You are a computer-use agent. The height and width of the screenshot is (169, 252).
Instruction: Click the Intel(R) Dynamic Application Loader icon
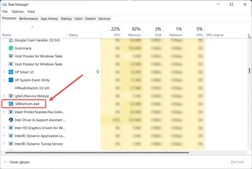(11, 136)
